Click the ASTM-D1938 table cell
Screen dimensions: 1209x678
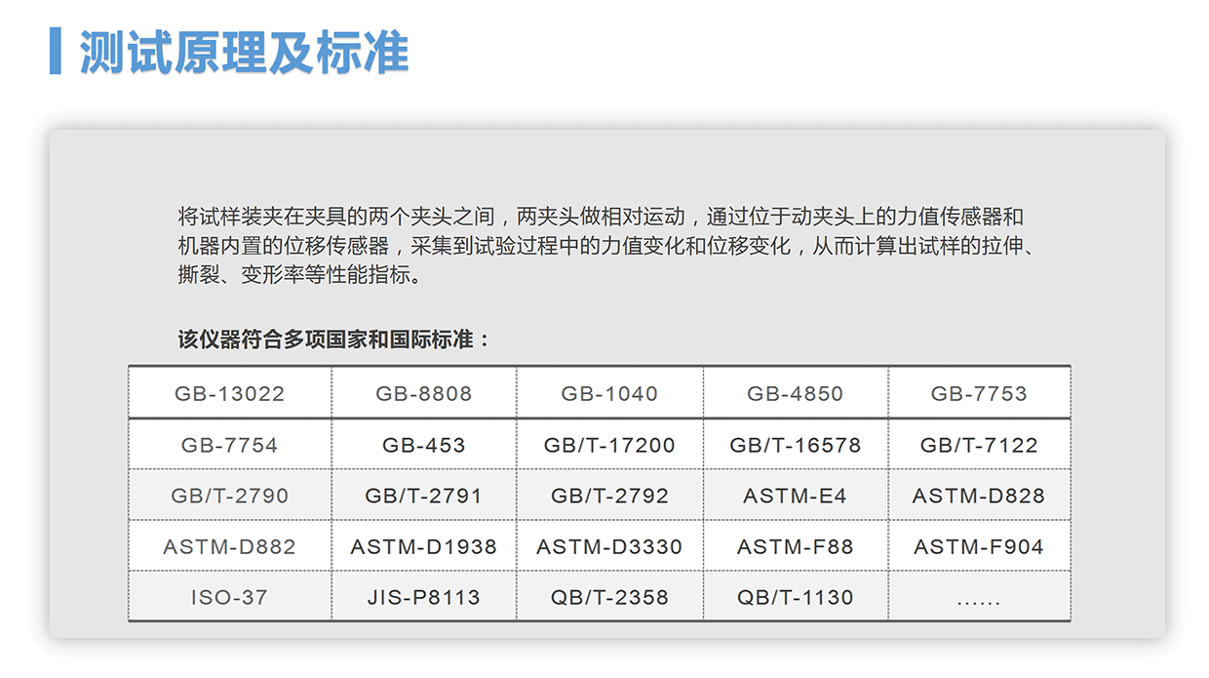click(x=424, y=546)
